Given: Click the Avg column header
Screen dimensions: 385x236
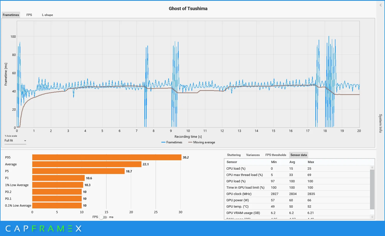Looking at the screenshot, I should [292, 162].
